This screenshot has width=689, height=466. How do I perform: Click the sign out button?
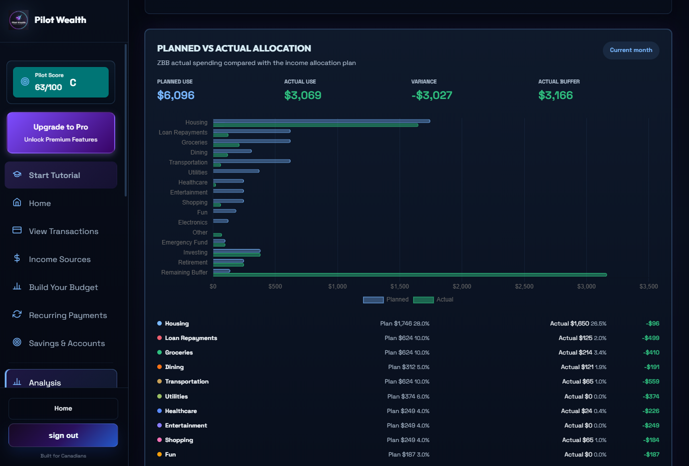(x=63, y=435)
